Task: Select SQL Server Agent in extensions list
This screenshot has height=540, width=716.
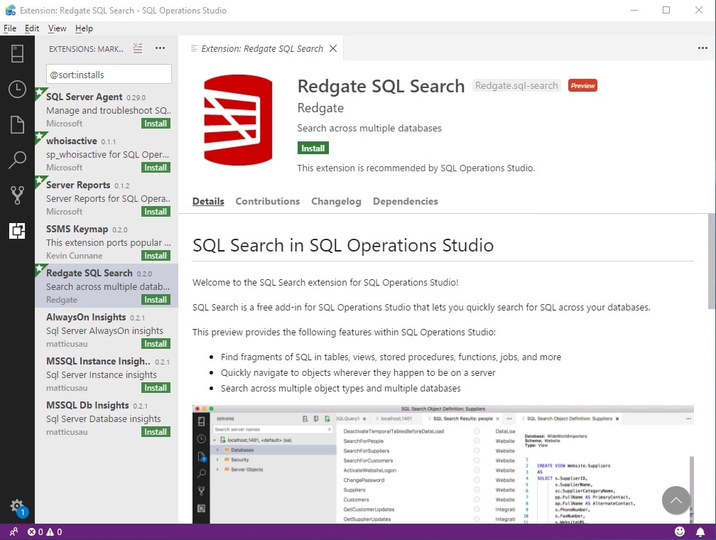Action: (x=107, y=109)
